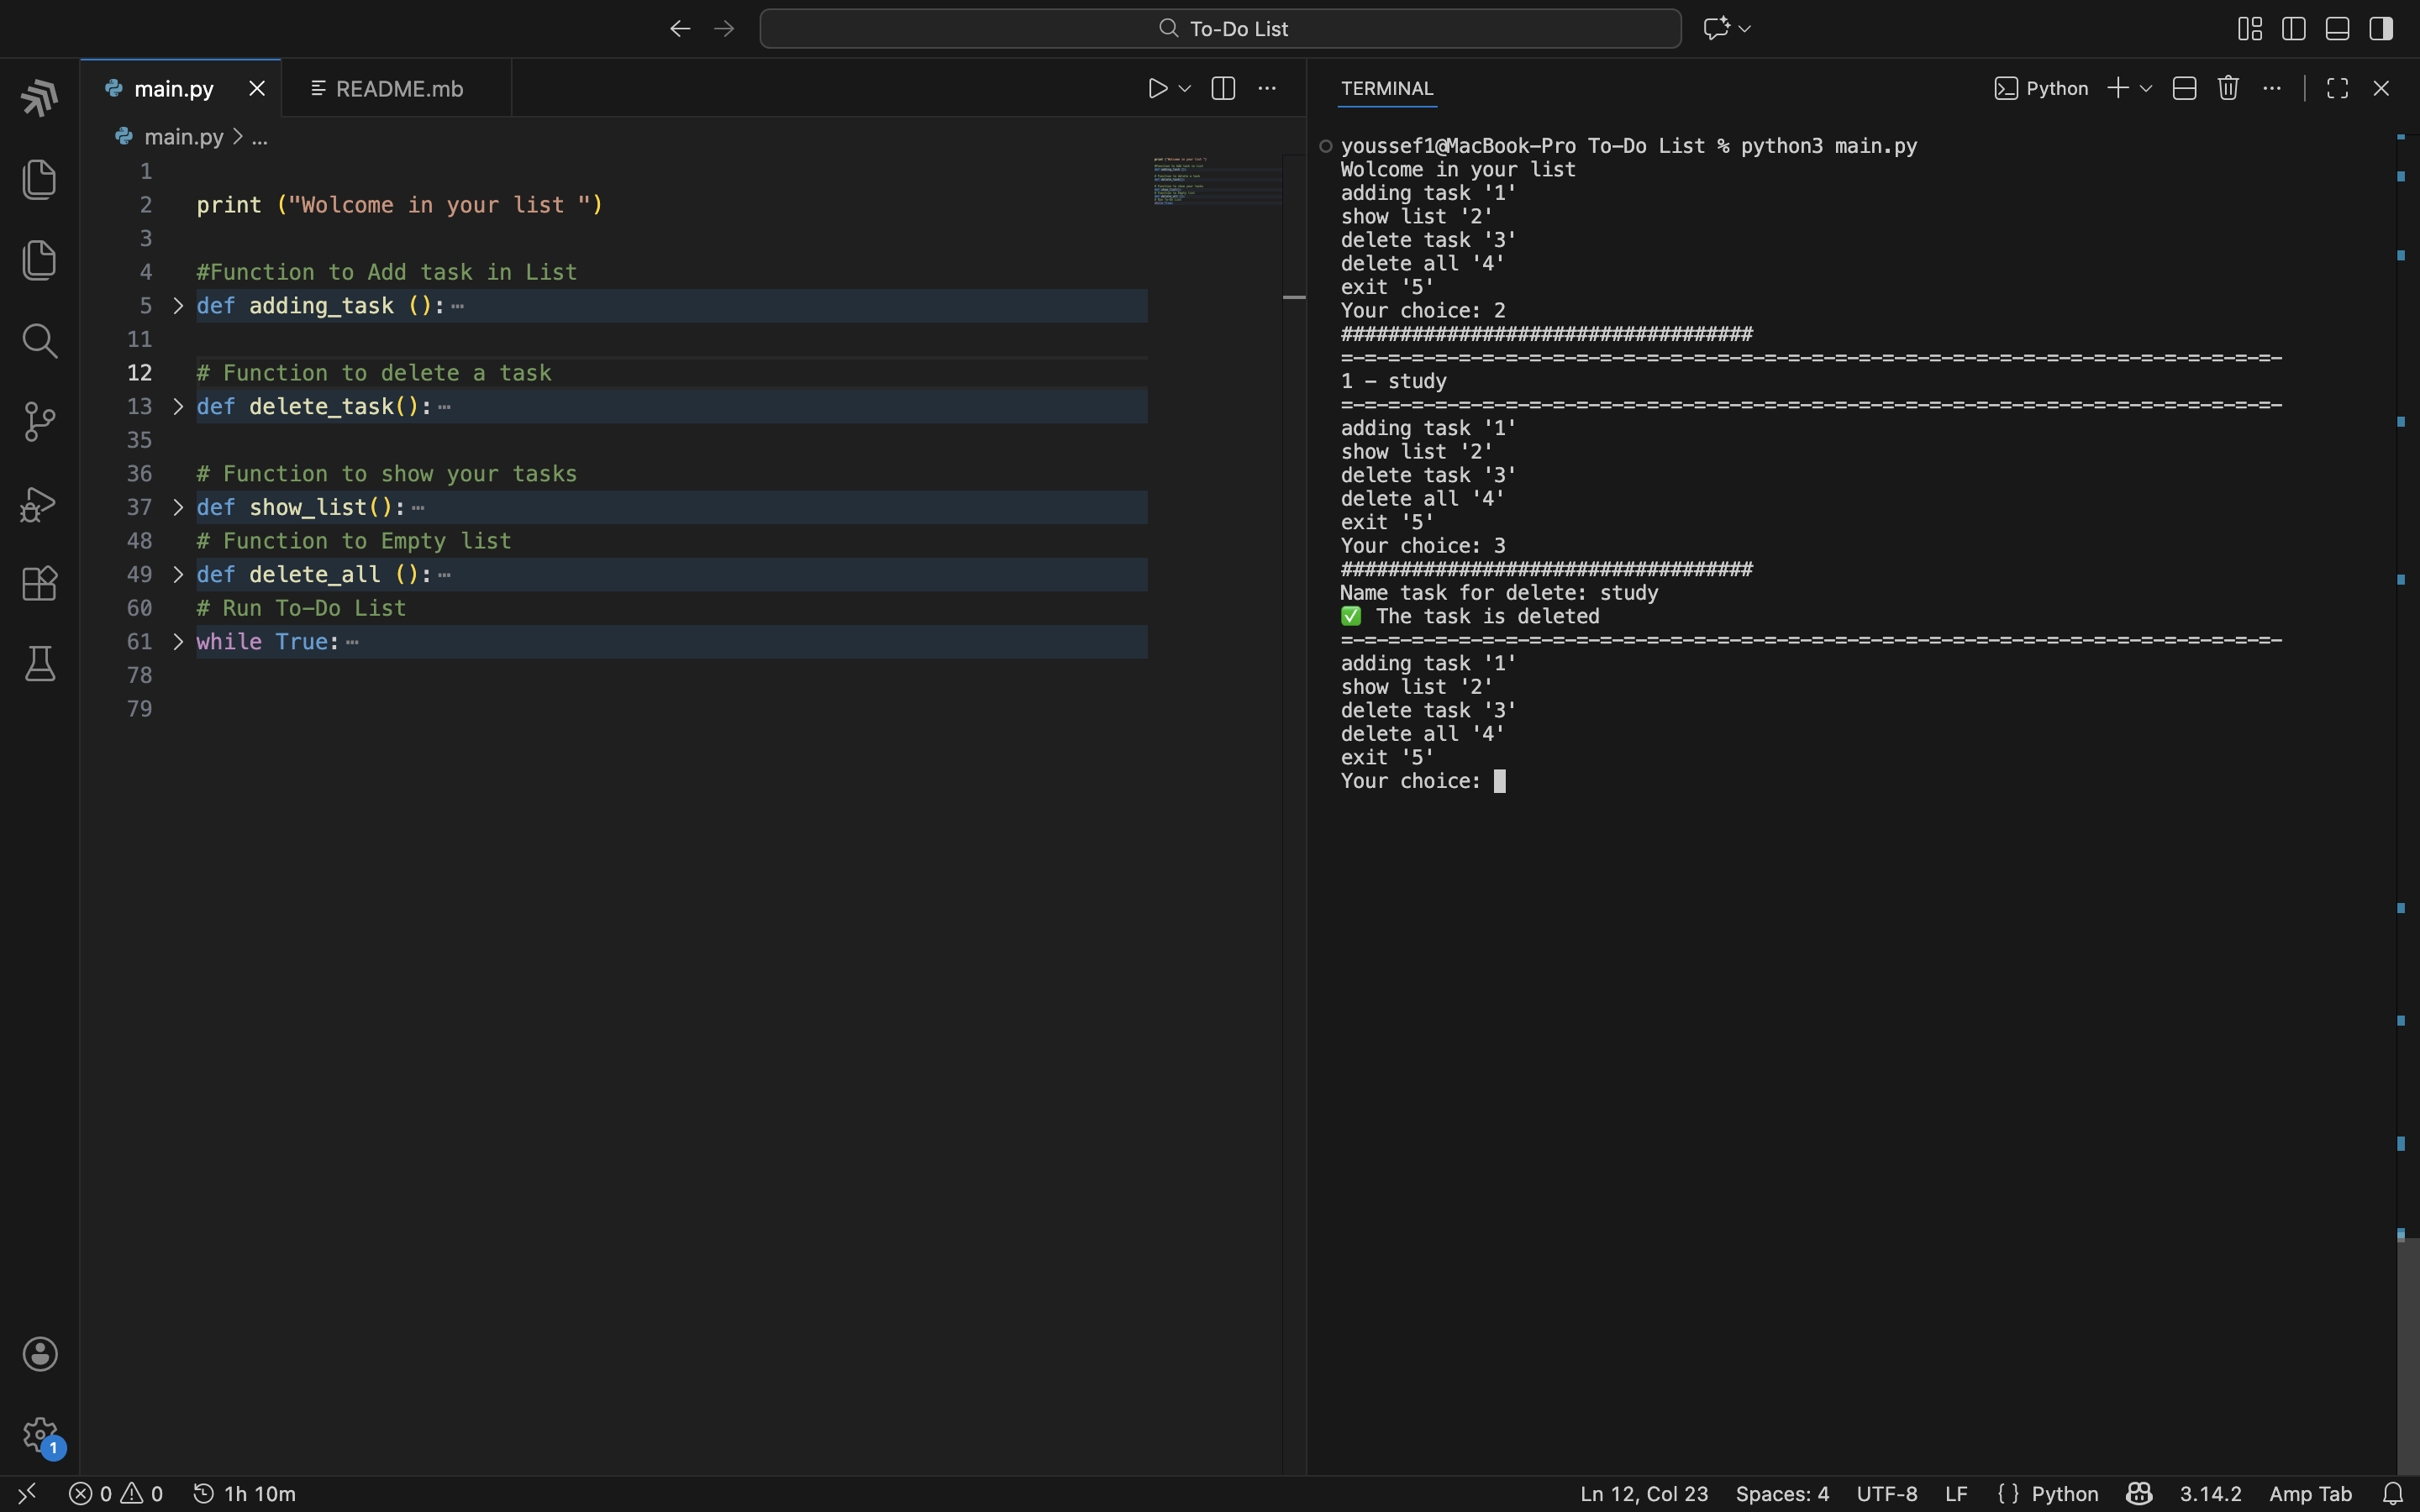Toggle the bottom panel layout button
Image resolution: width=2420 pixels, height=1512 pixels.
(2337, 29)
